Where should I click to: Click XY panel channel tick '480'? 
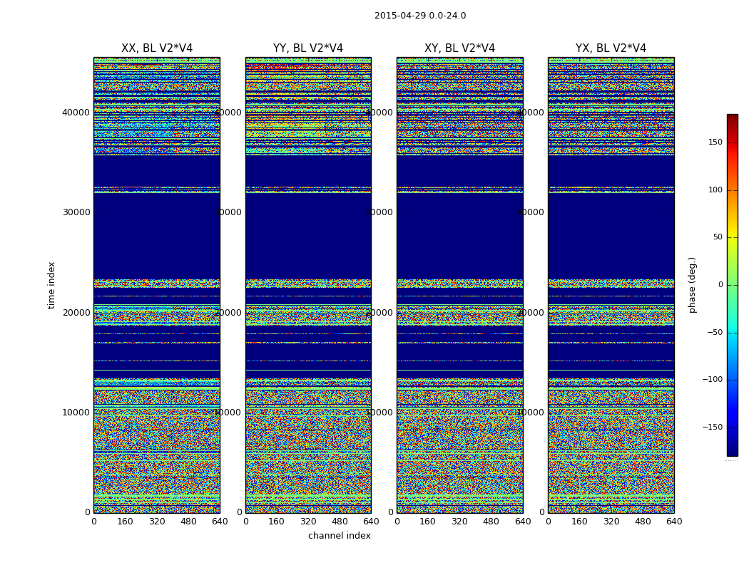click(x=491, y=522)
